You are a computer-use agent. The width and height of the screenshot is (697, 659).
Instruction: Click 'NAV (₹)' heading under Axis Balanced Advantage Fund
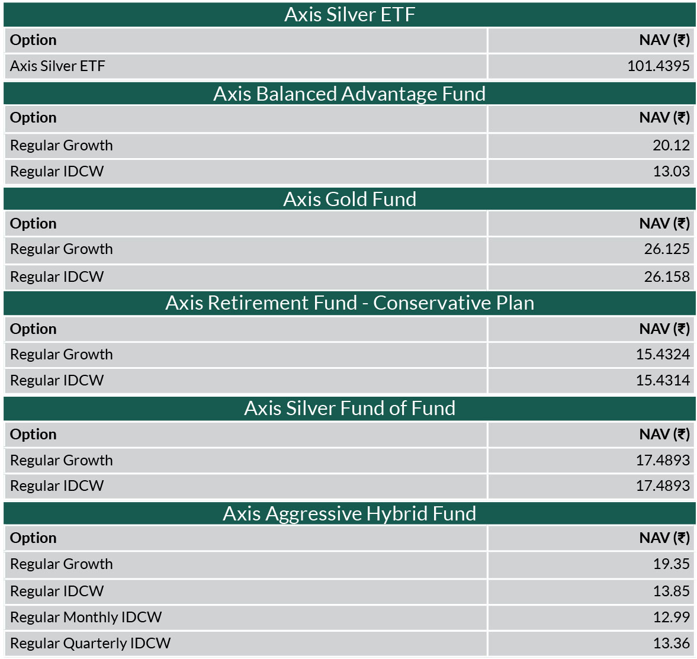(x=664, y=118)
